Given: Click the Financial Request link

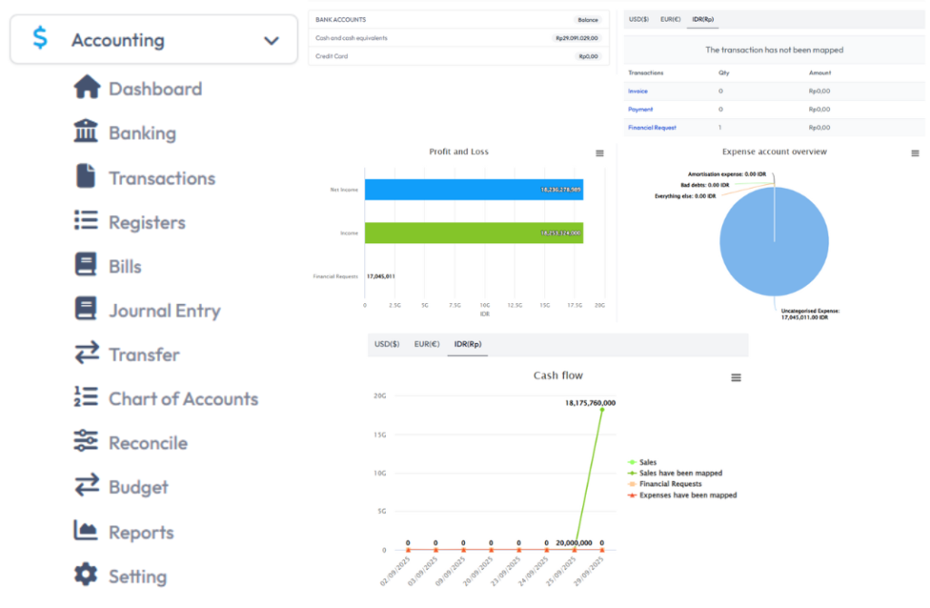Looking at the screenshot, I should point(652,128).
